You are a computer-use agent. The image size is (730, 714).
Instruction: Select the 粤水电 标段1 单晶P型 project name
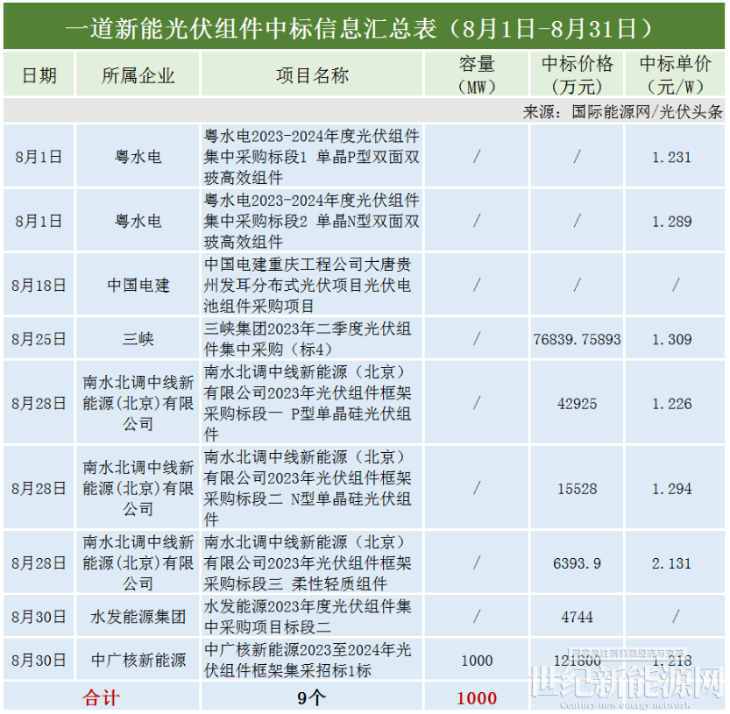pos(311,157)
